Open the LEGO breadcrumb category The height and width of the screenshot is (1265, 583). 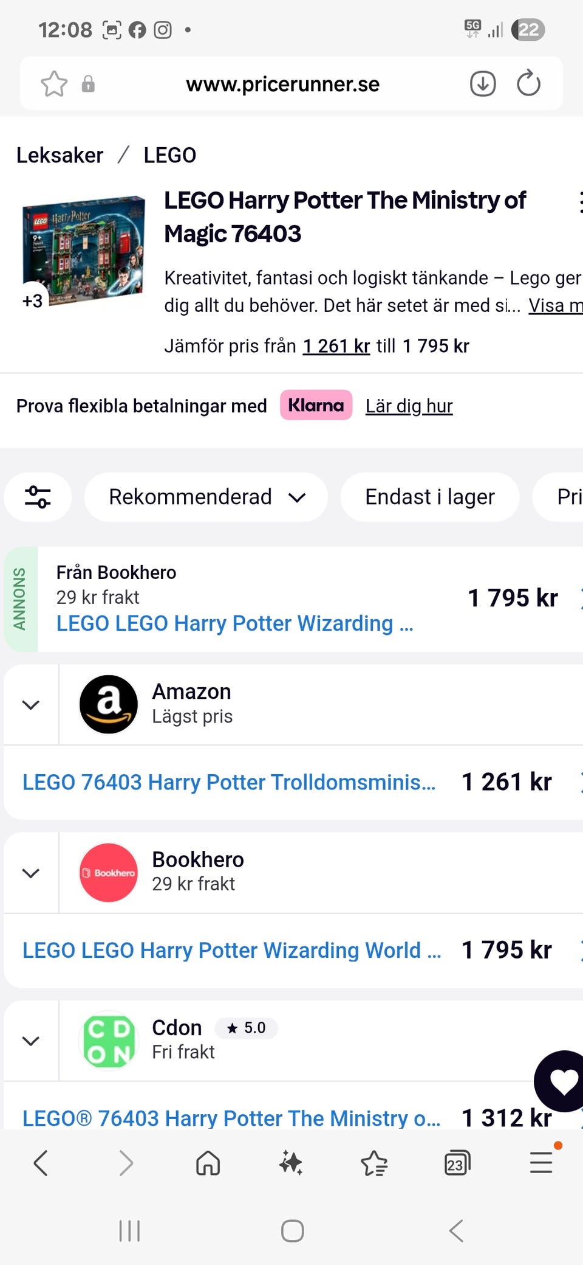[169, 155]
